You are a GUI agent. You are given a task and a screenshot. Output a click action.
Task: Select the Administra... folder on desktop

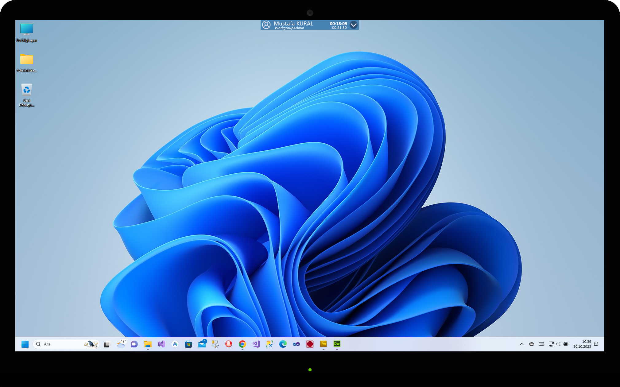coord(27,63)
